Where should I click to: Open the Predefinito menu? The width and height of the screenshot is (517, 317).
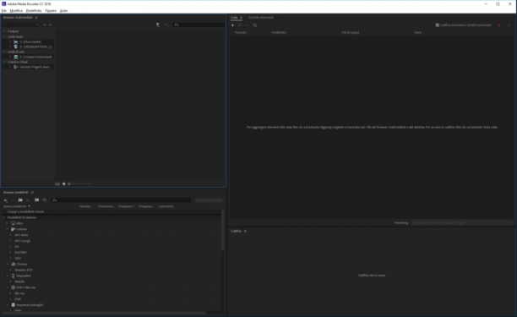click(x=34, y=11)
